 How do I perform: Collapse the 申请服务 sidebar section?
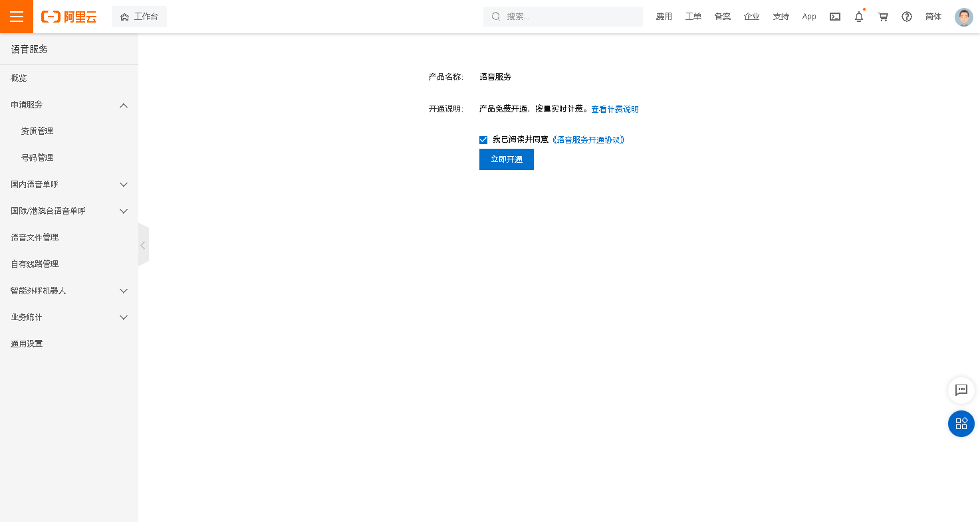(x=123, y=105)
